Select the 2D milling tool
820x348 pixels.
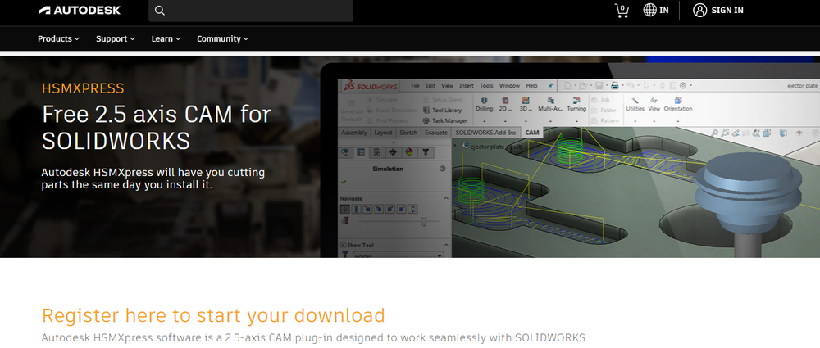tap(504, 104)
